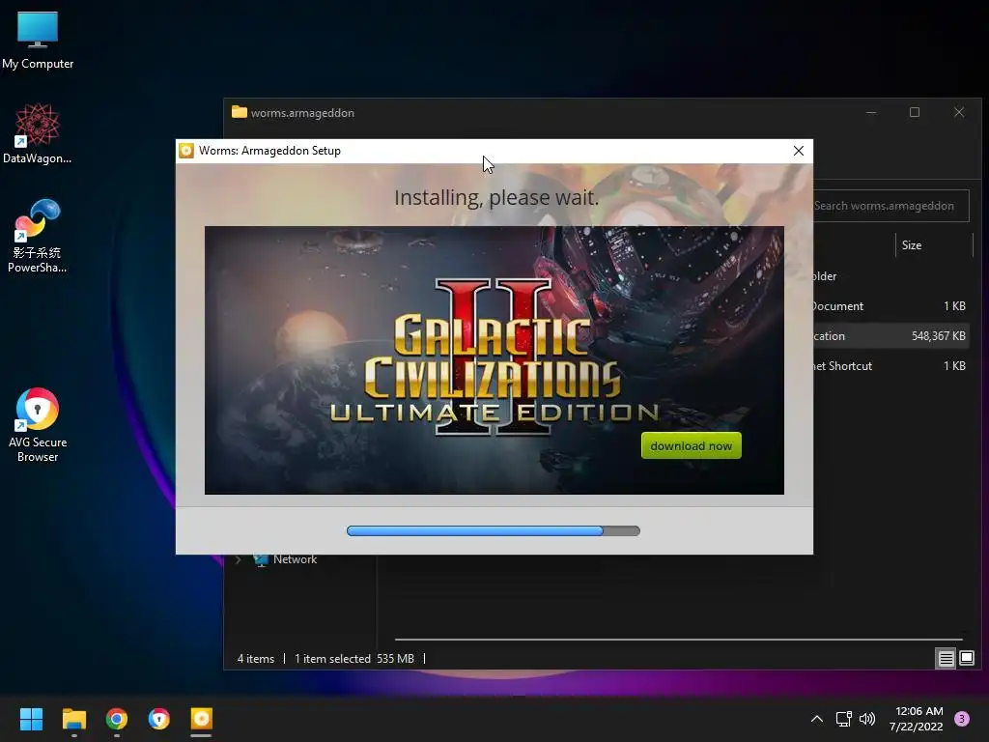Viewport: 989px width, 742px height.
Task: Click the horizontal scrollbar in Explorer
Action: click(679, 640)
